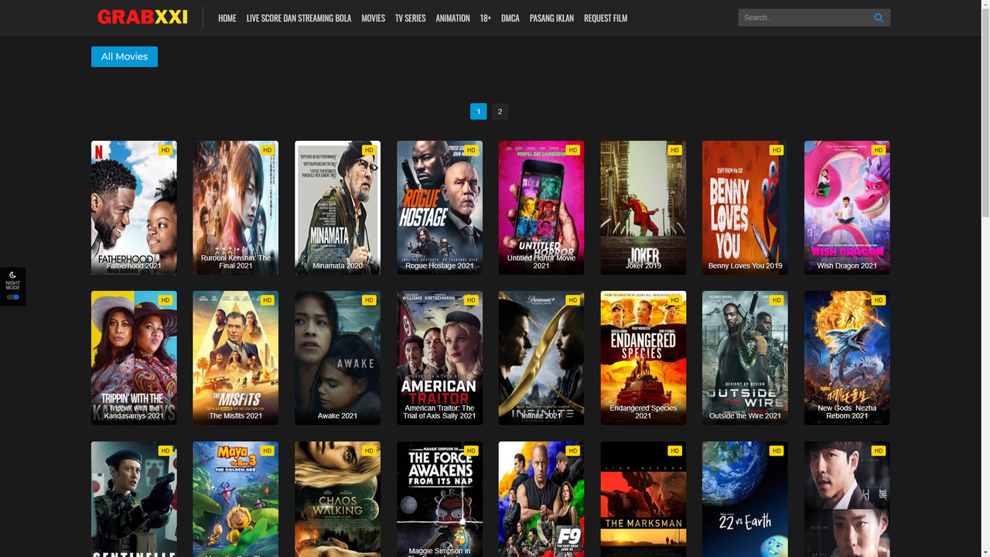Open the ANIMATION menu
990x557 pixels.
[x=452, y=18]
